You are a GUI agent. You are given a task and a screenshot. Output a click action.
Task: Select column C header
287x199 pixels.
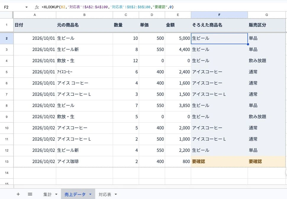(x=126, y=15)
